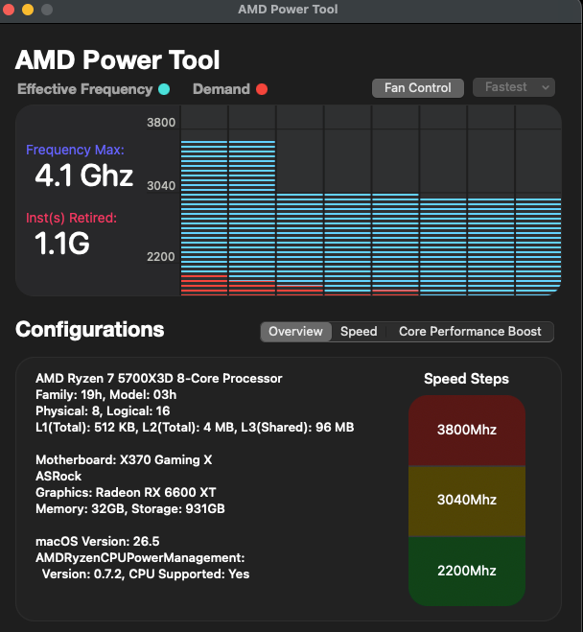Click the cyan Effective Frequency indicator dot

click(x=164, y=89)
